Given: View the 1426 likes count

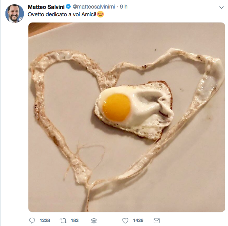Looking at the screenshot, I should 138,221.
